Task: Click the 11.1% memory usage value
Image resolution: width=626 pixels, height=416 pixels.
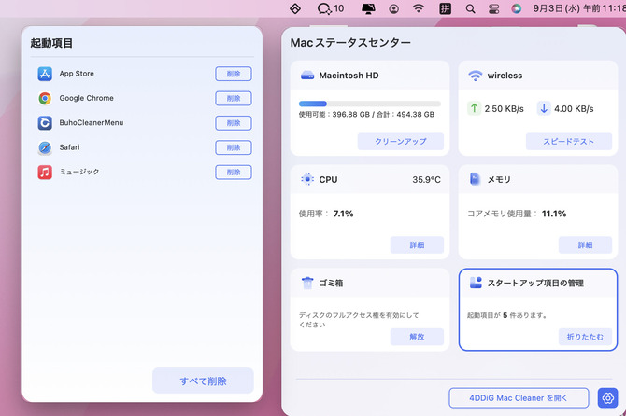Action: coord(554,214)
